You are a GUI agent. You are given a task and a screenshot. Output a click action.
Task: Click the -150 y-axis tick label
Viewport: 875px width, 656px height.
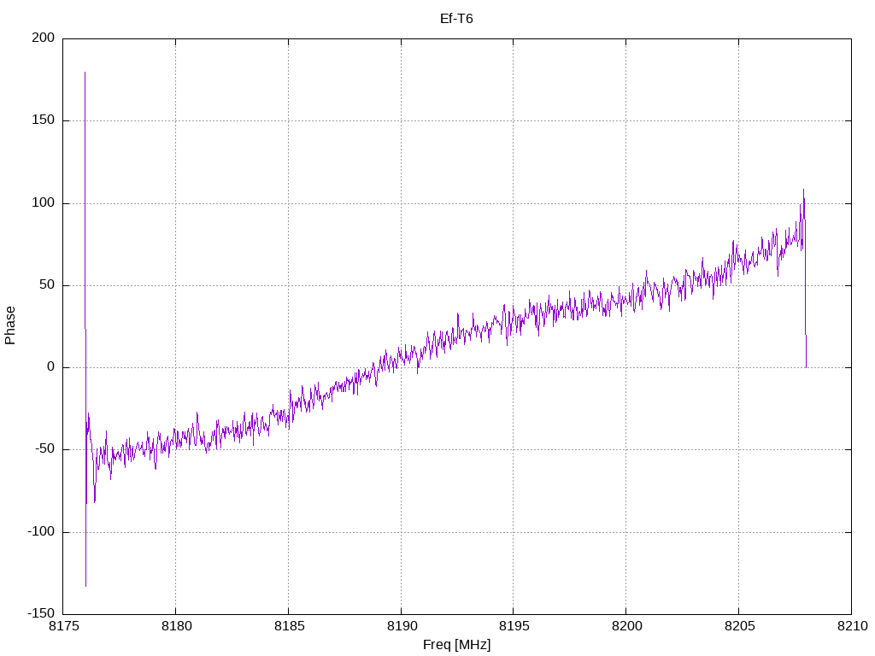pyautogui.click(x=38, y=614)
